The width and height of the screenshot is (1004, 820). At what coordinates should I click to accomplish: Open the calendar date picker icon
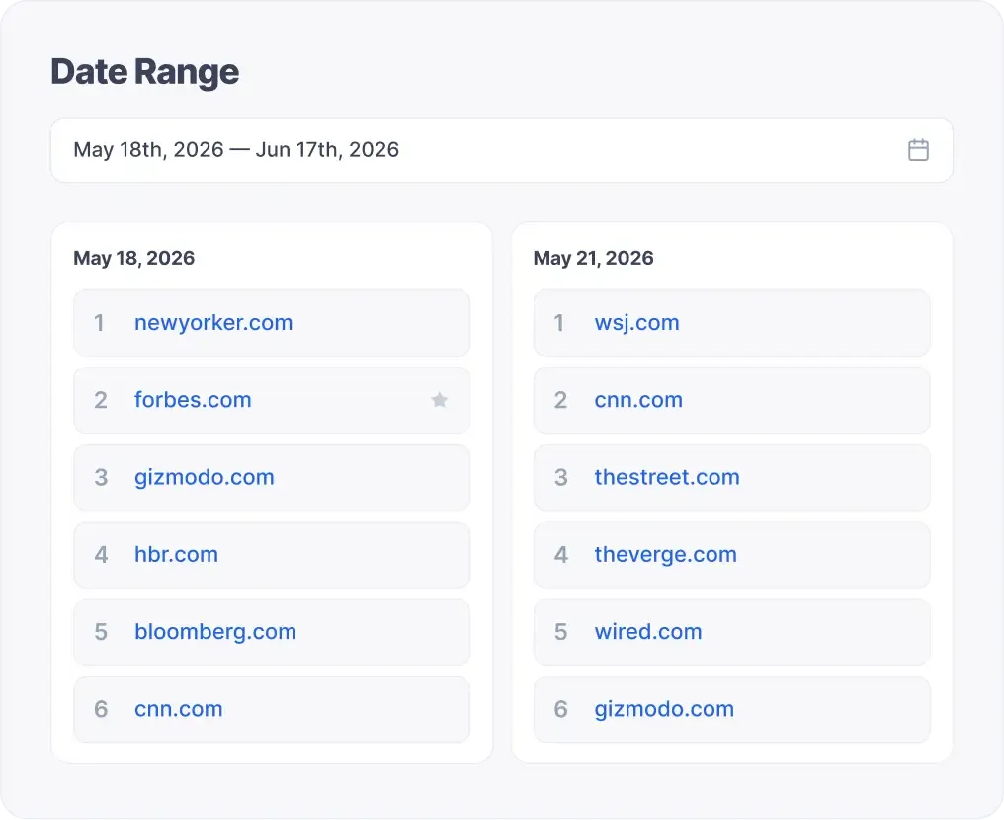click(918, 149)
